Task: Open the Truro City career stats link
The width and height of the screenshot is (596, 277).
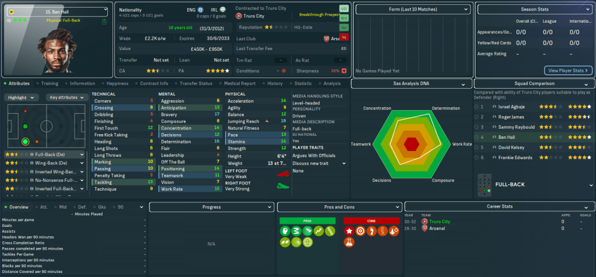Action: pyautogui.click(x=439, y=222)
